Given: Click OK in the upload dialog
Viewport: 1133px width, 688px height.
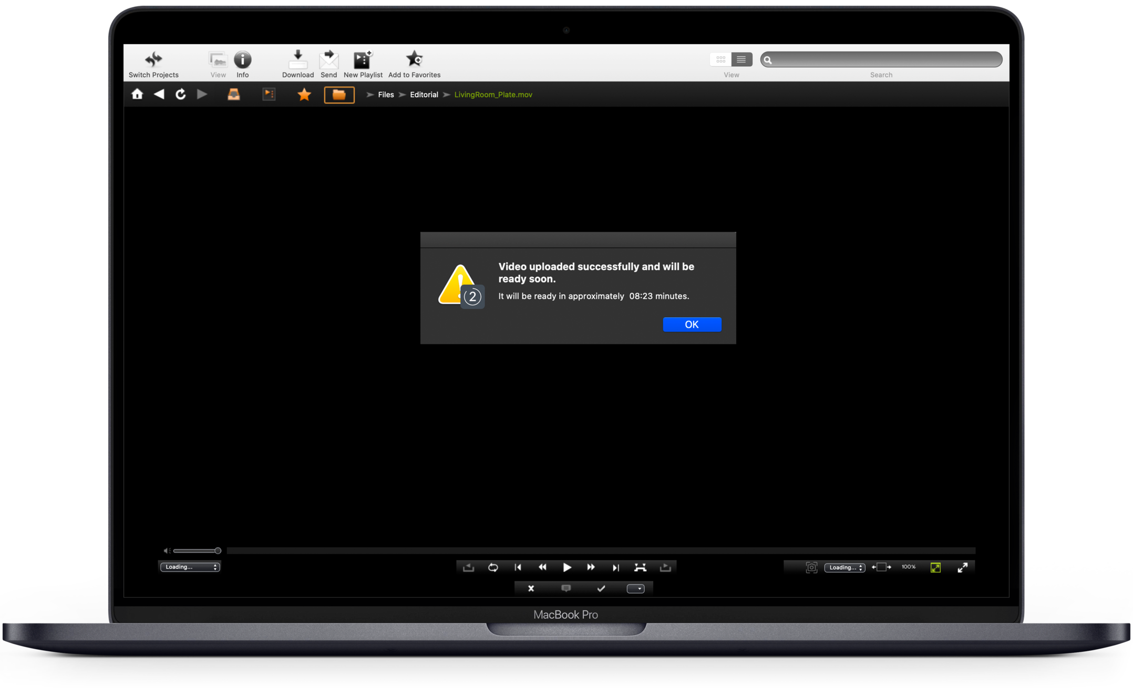Looking at the screenshot, I should 692,325.
